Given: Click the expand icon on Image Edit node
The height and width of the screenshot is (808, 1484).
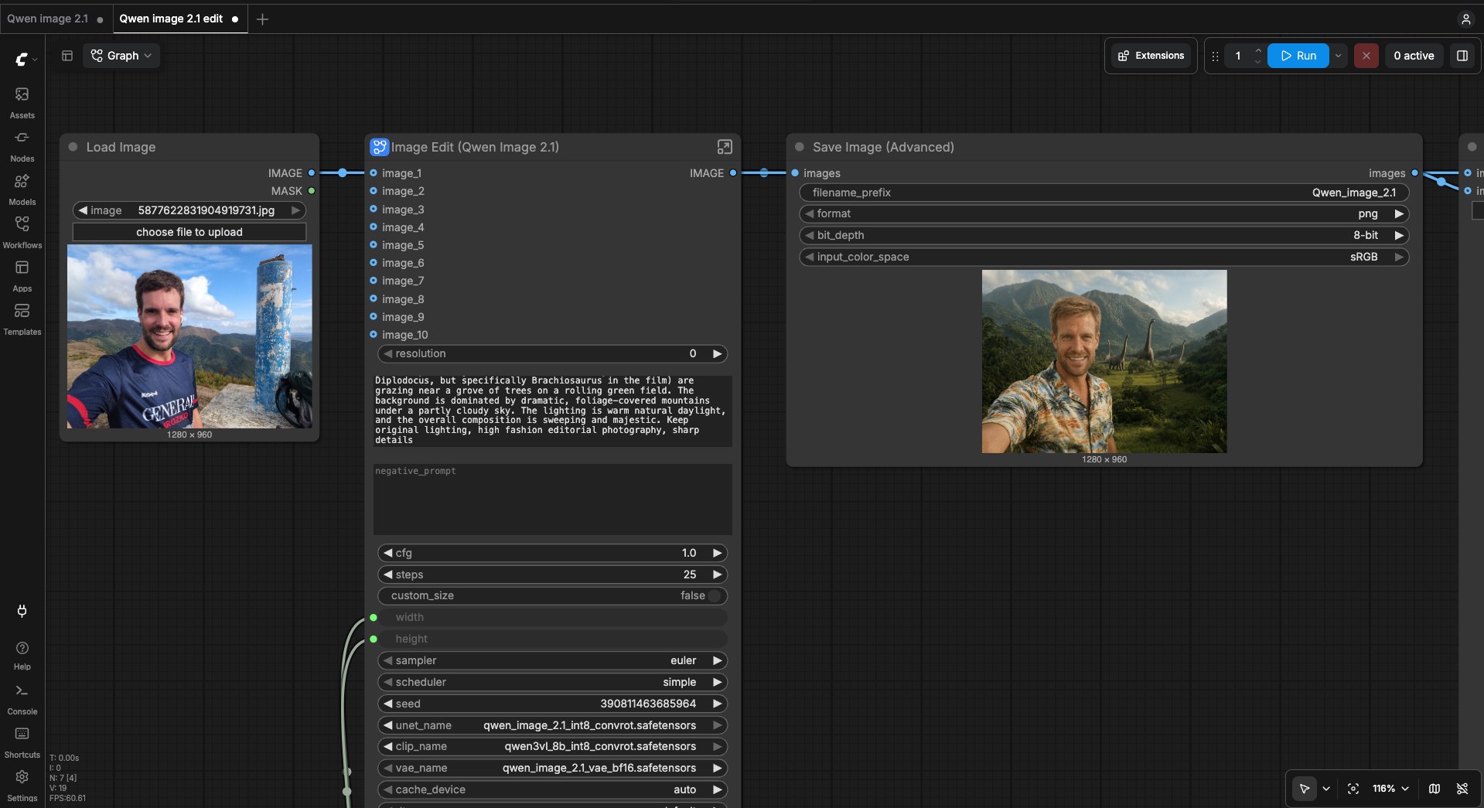Looking at the screenshot, I should coord(725,147).
